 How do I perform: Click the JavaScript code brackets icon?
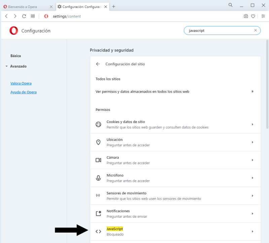(98, 231)
